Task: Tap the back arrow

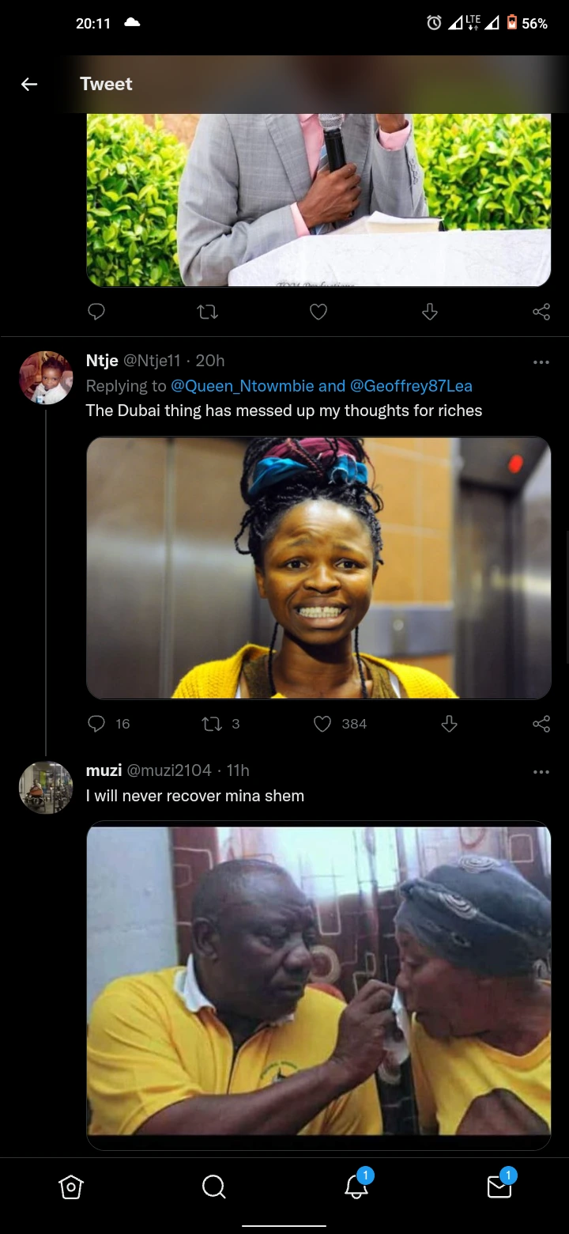Action: (29, 84)
